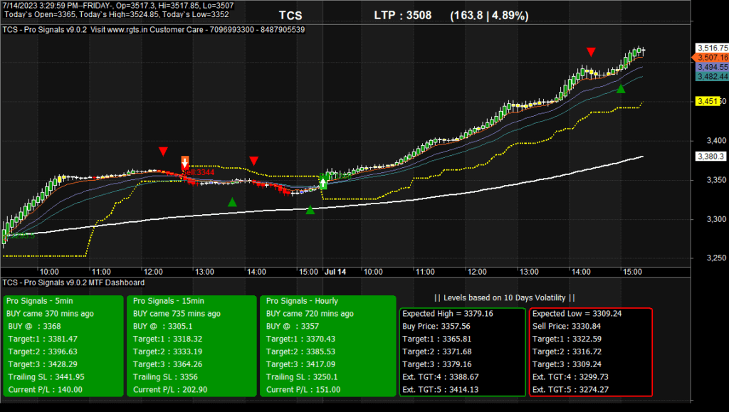
Task: Click Target:1 : 3322.59
Action: (567, 339)
